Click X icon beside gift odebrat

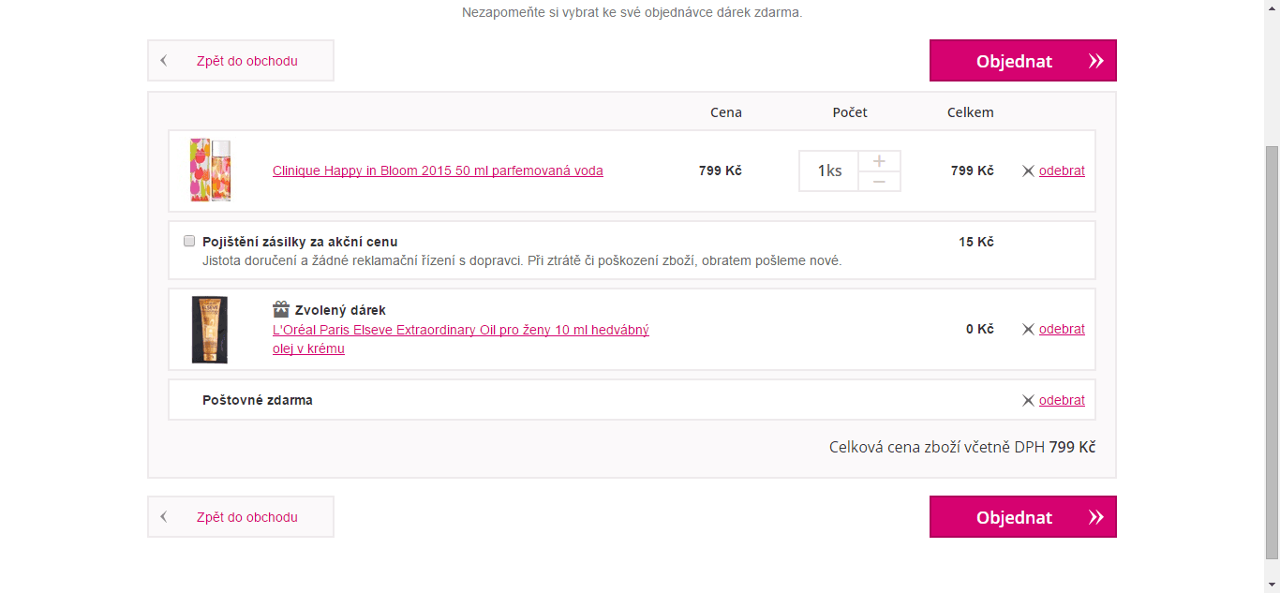(1028, 330)
